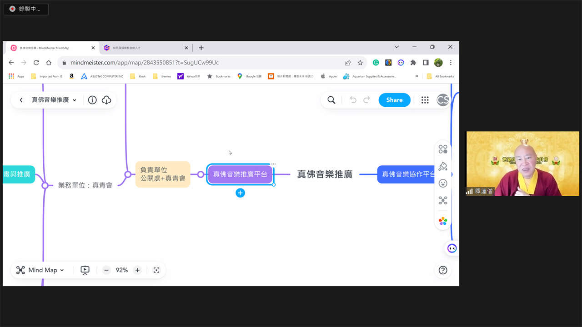
Task: Open the map info icon
Action: [92, 100]
